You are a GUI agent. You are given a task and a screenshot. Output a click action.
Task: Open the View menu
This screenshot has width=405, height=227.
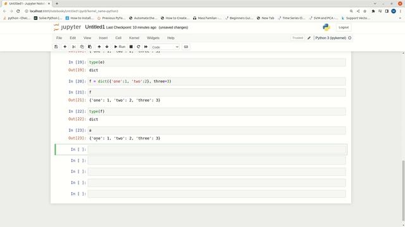87,38
